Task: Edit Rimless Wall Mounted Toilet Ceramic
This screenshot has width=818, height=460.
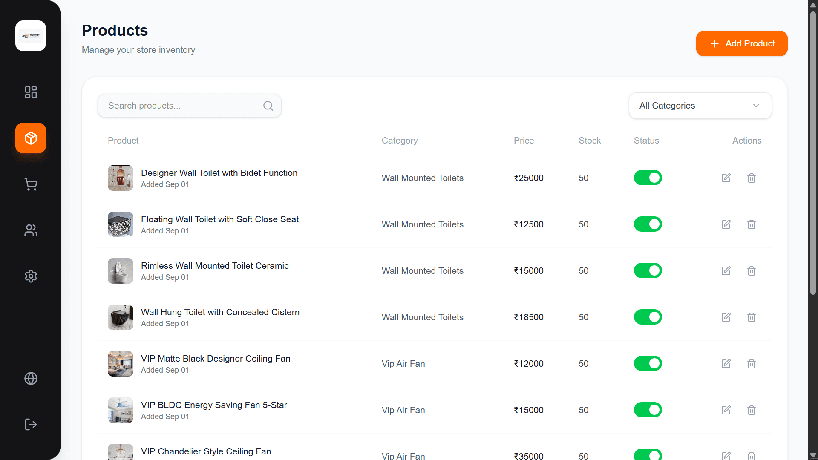Action: click(x=726, y=271)
